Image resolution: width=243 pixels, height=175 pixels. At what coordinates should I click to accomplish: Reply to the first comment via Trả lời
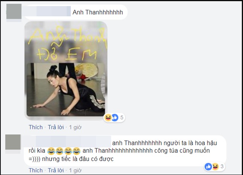[x=56, y=127]
